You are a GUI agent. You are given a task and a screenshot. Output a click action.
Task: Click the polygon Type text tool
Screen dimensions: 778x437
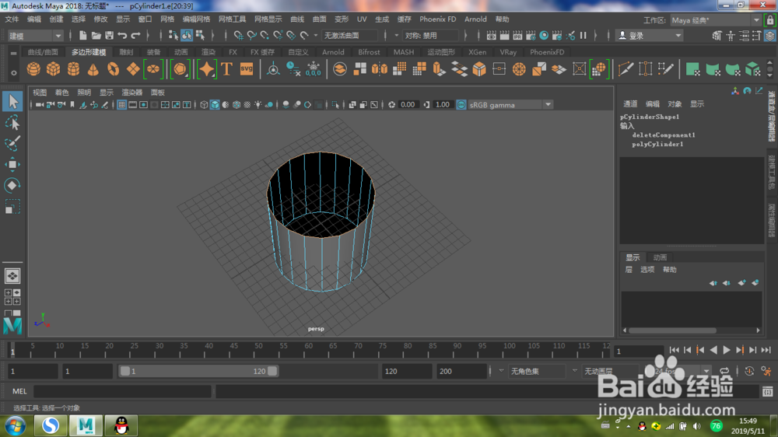[x=226, y=69]
